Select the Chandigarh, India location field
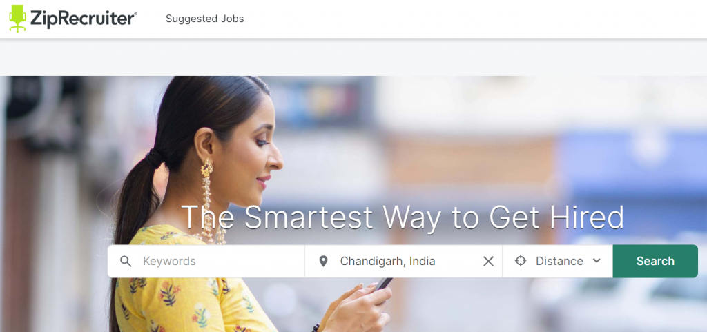 pos(403,262)
